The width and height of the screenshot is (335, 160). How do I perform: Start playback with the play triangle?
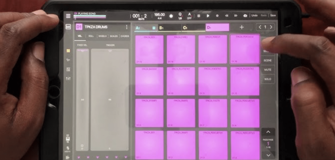pos(208,16)
